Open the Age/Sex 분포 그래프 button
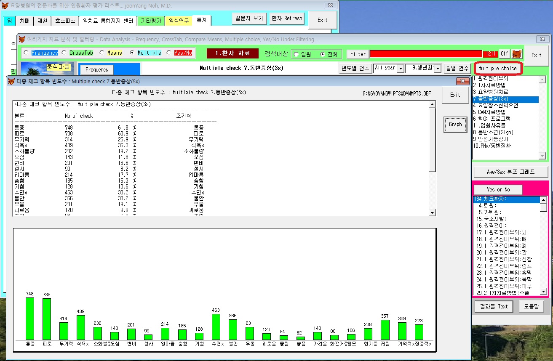Viewport: 553px width, 361px height. 511,172
